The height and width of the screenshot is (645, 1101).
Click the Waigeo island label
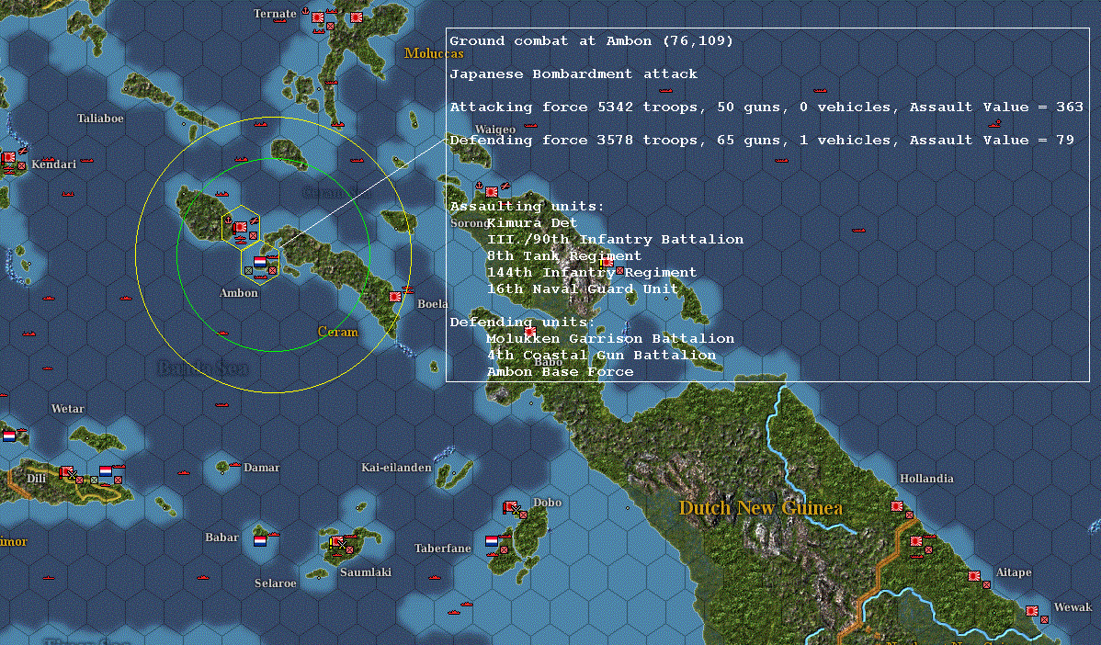495,130
